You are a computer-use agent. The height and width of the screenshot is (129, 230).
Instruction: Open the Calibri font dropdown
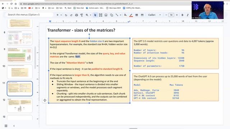(154, 15)
